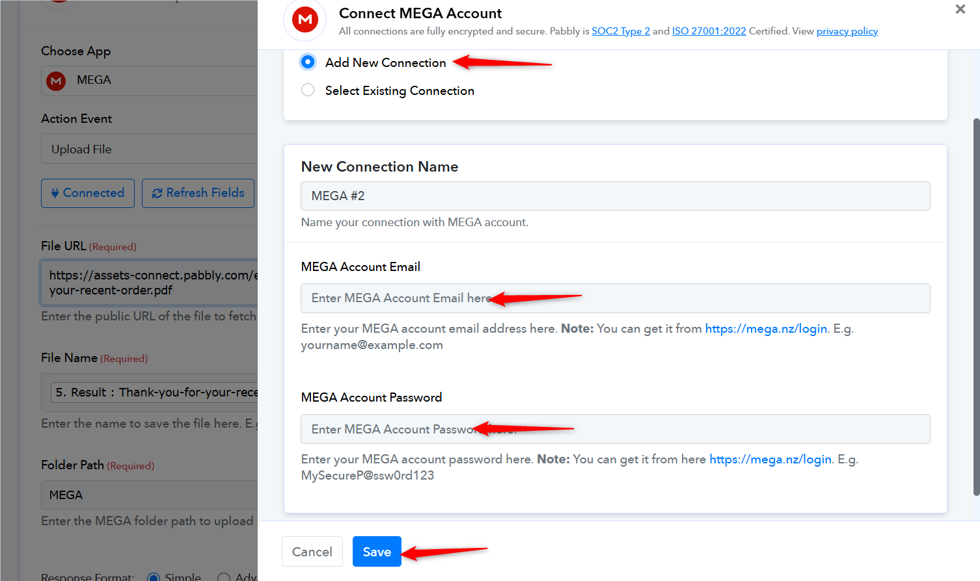Screen dimensions: 980x581
Task: Close the Connect MEGA Account dialog
Action: point(960,9)
